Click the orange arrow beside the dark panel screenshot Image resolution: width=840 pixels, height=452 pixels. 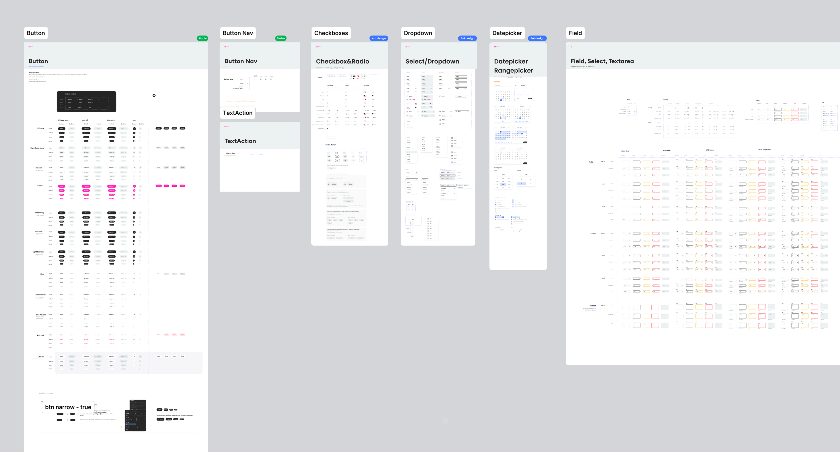120,427
